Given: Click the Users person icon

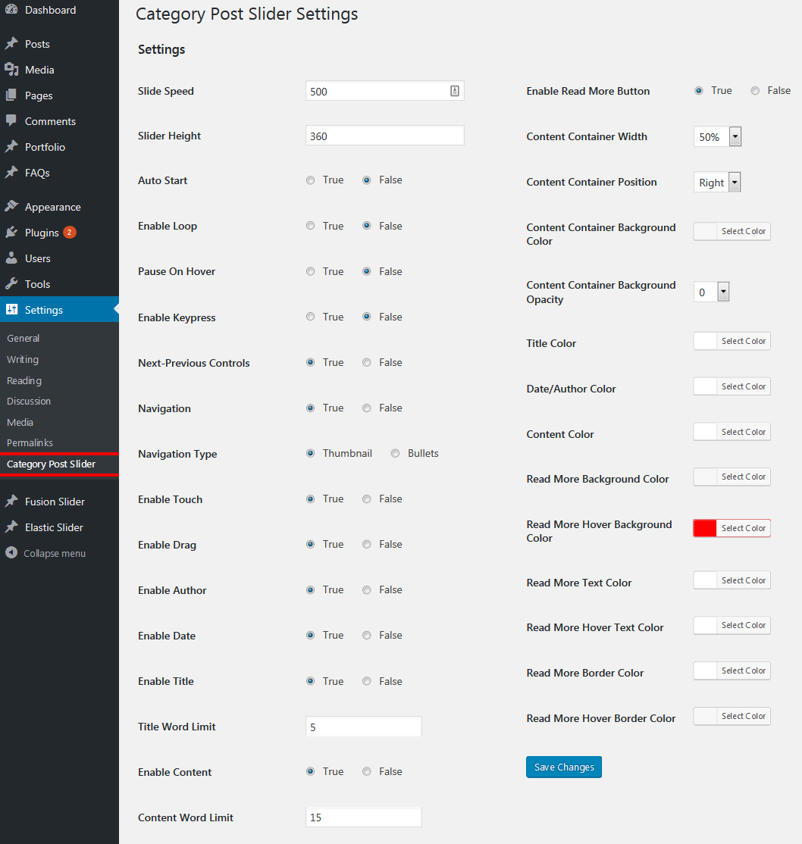Looking at the screenshot, I should pos(11,258).
